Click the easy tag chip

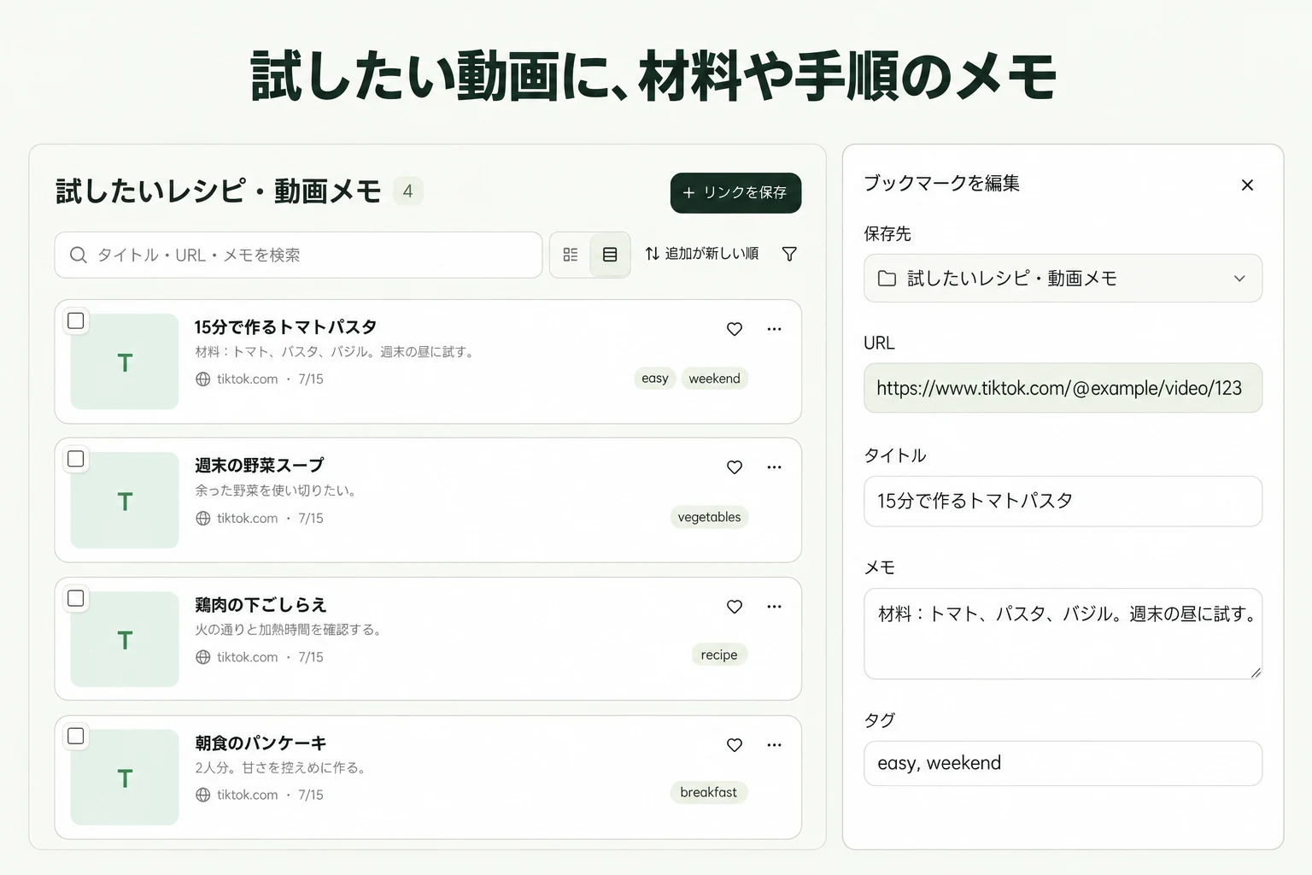coord(655,379)
